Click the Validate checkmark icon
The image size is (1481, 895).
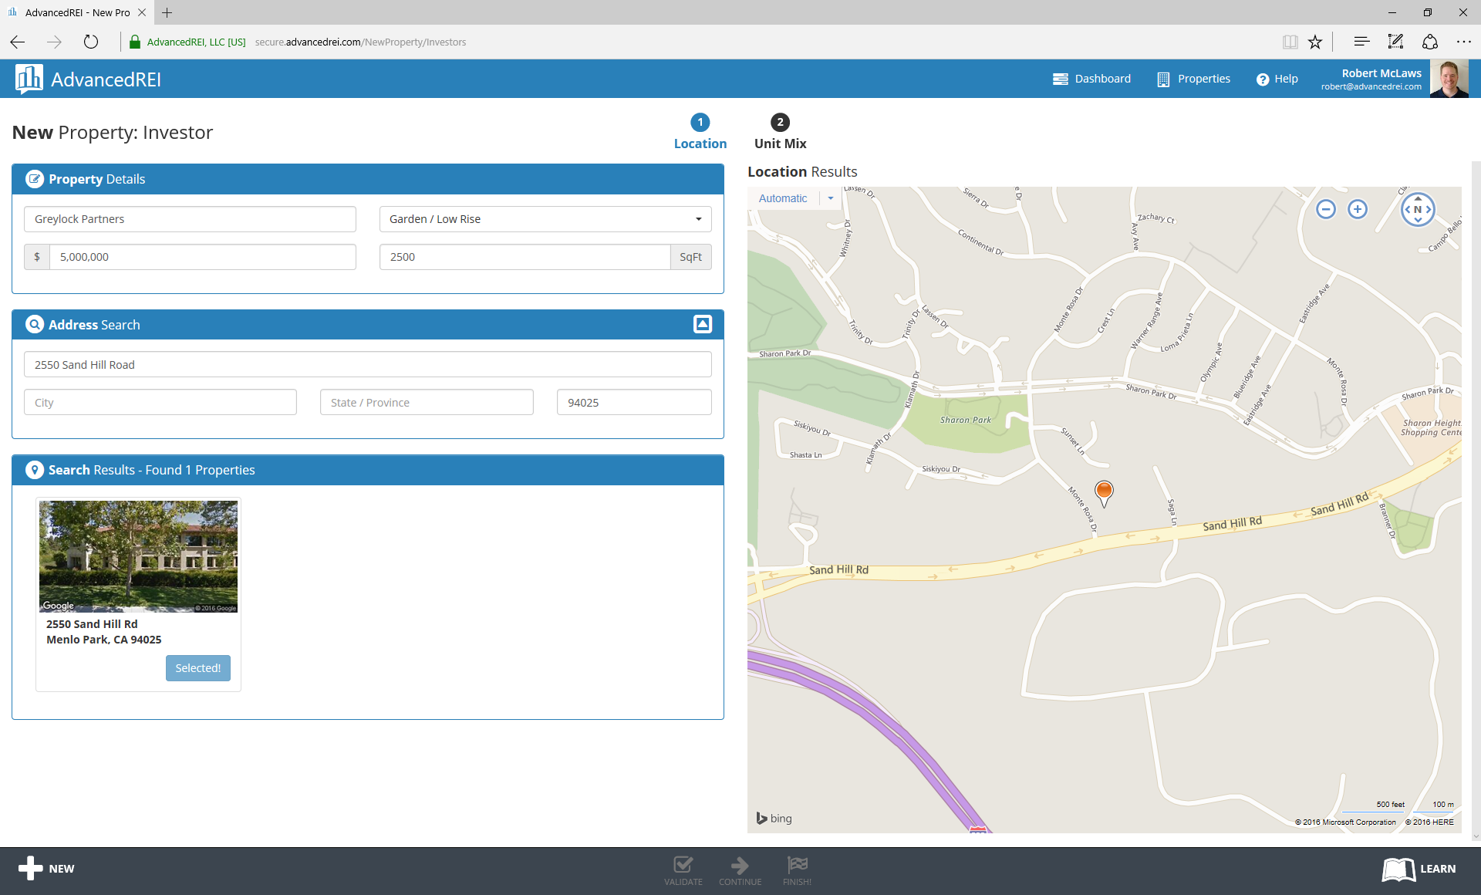click(x=683, y=864)
